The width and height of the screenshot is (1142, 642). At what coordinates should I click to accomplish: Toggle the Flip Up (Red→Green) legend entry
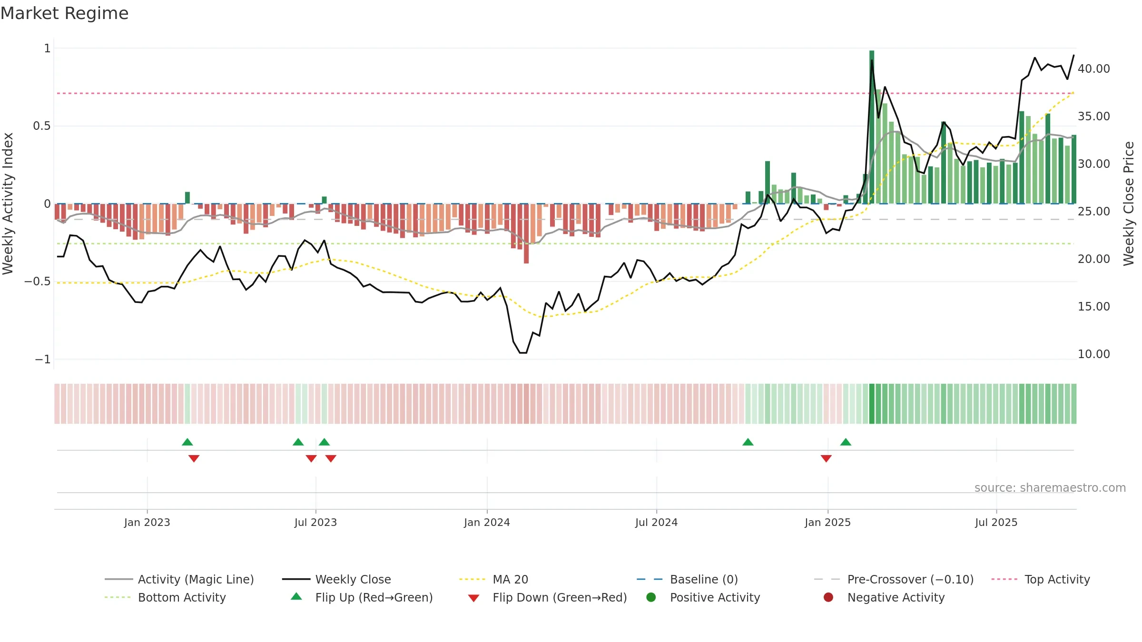coord(362,597)
